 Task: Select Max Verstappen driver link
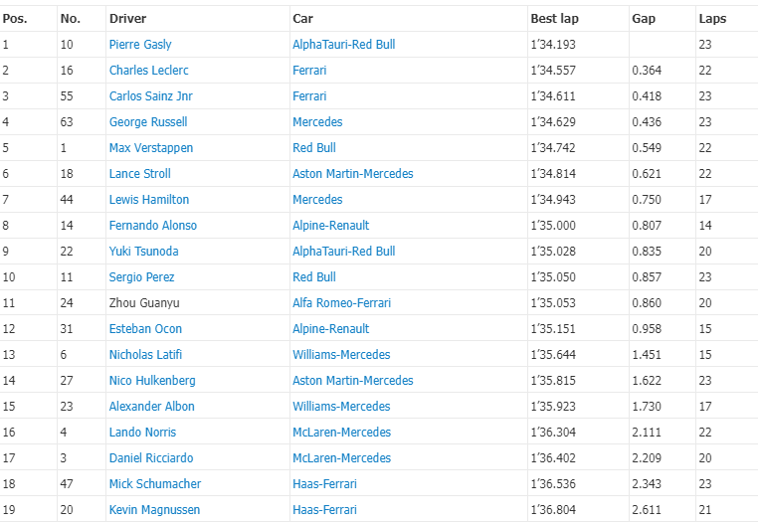(151, 148)
